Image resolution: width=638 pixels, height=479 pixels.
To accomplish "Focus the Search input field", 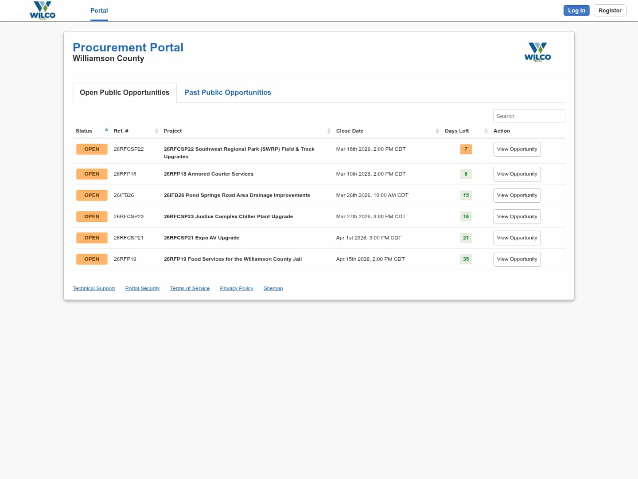I will [x=529, y=116].
